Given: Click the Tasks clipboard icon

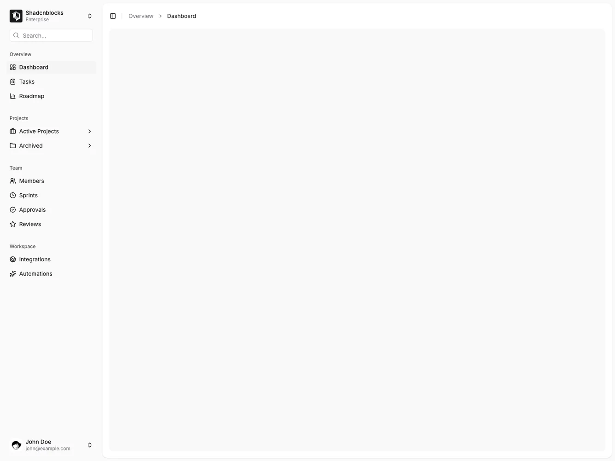Looking at the screenshot, I should pos(12,81).
